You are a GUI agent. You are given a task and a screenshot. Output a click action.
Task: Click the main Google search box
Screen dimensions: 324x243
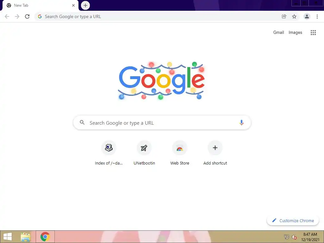point(162,123)
